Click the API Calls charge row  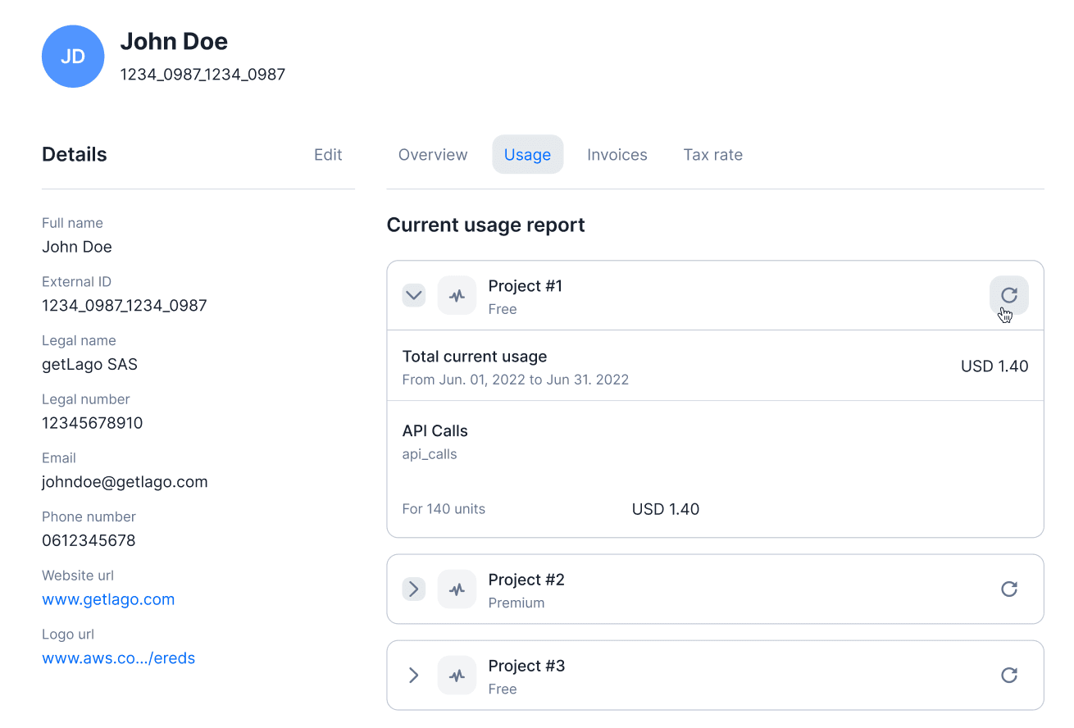pyautogui.click(x=435, y=431)
